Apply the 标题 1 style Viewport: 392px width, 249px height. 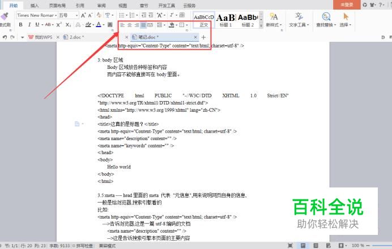coord(225,20)
